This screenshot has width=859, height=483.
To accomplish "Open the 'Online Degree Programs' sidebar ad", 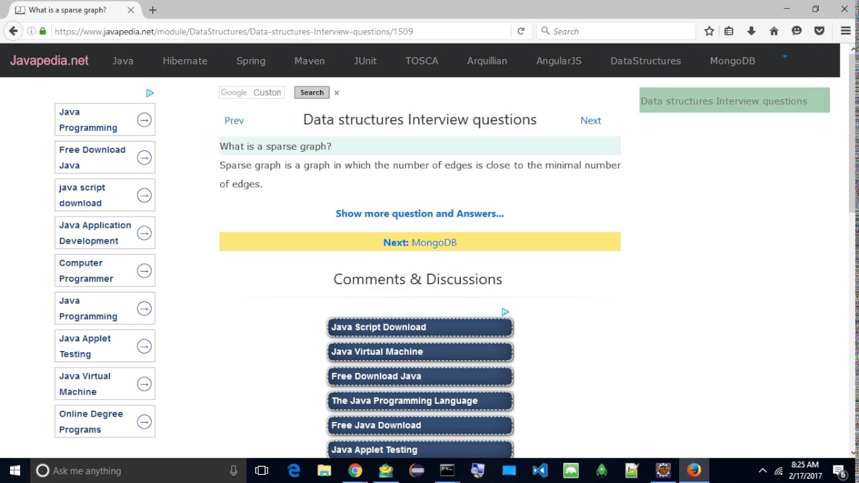I will [x=105, y=421].
